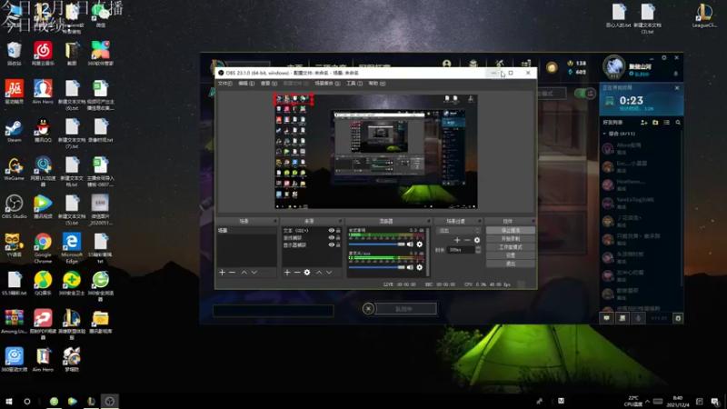
Task: Pop out Sources dock with header icon
Action: (340, 221)
